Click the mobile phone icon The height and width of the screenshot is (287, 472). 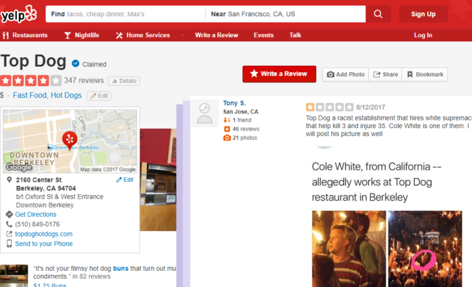[x=9, y=244]
